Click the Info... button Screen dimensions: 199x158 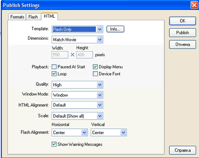pos(115,29)
